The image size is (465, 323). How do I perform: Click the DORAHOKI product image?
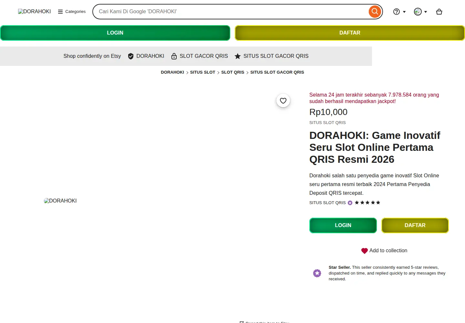(60, 201)
